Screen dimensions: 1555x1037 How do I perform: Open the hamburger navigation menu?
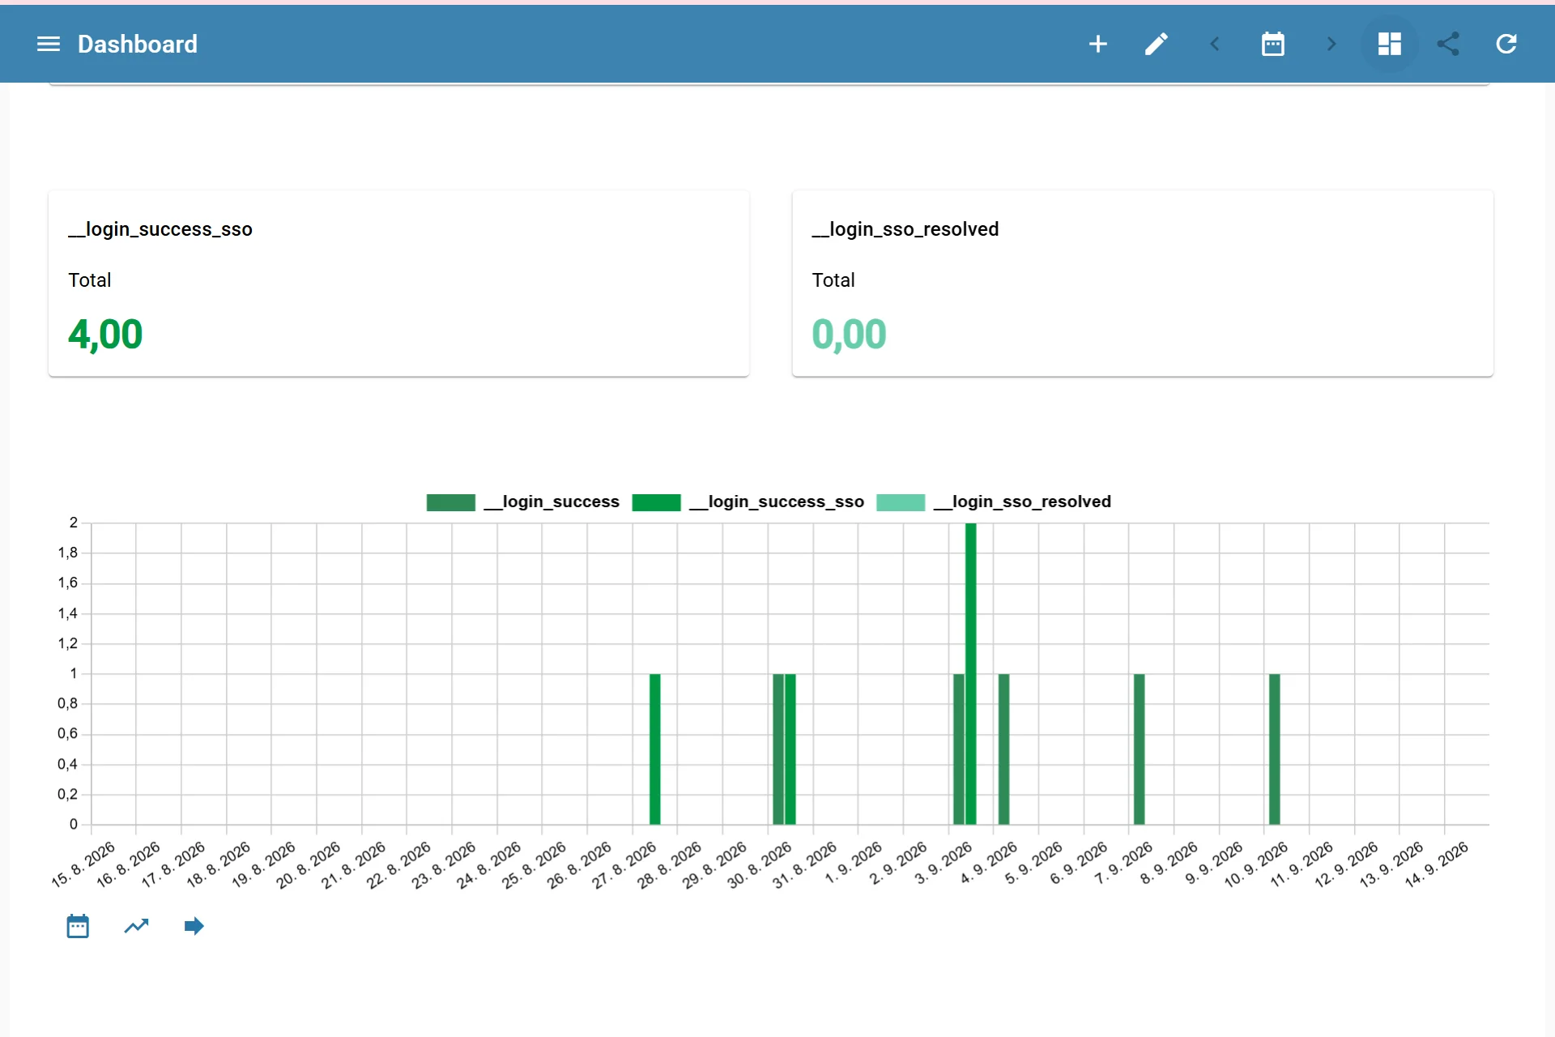coord(49,44)
